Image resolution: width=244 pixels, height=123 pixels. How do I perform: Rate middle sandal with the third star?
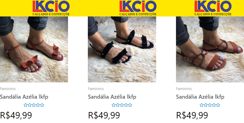[122, 105]
